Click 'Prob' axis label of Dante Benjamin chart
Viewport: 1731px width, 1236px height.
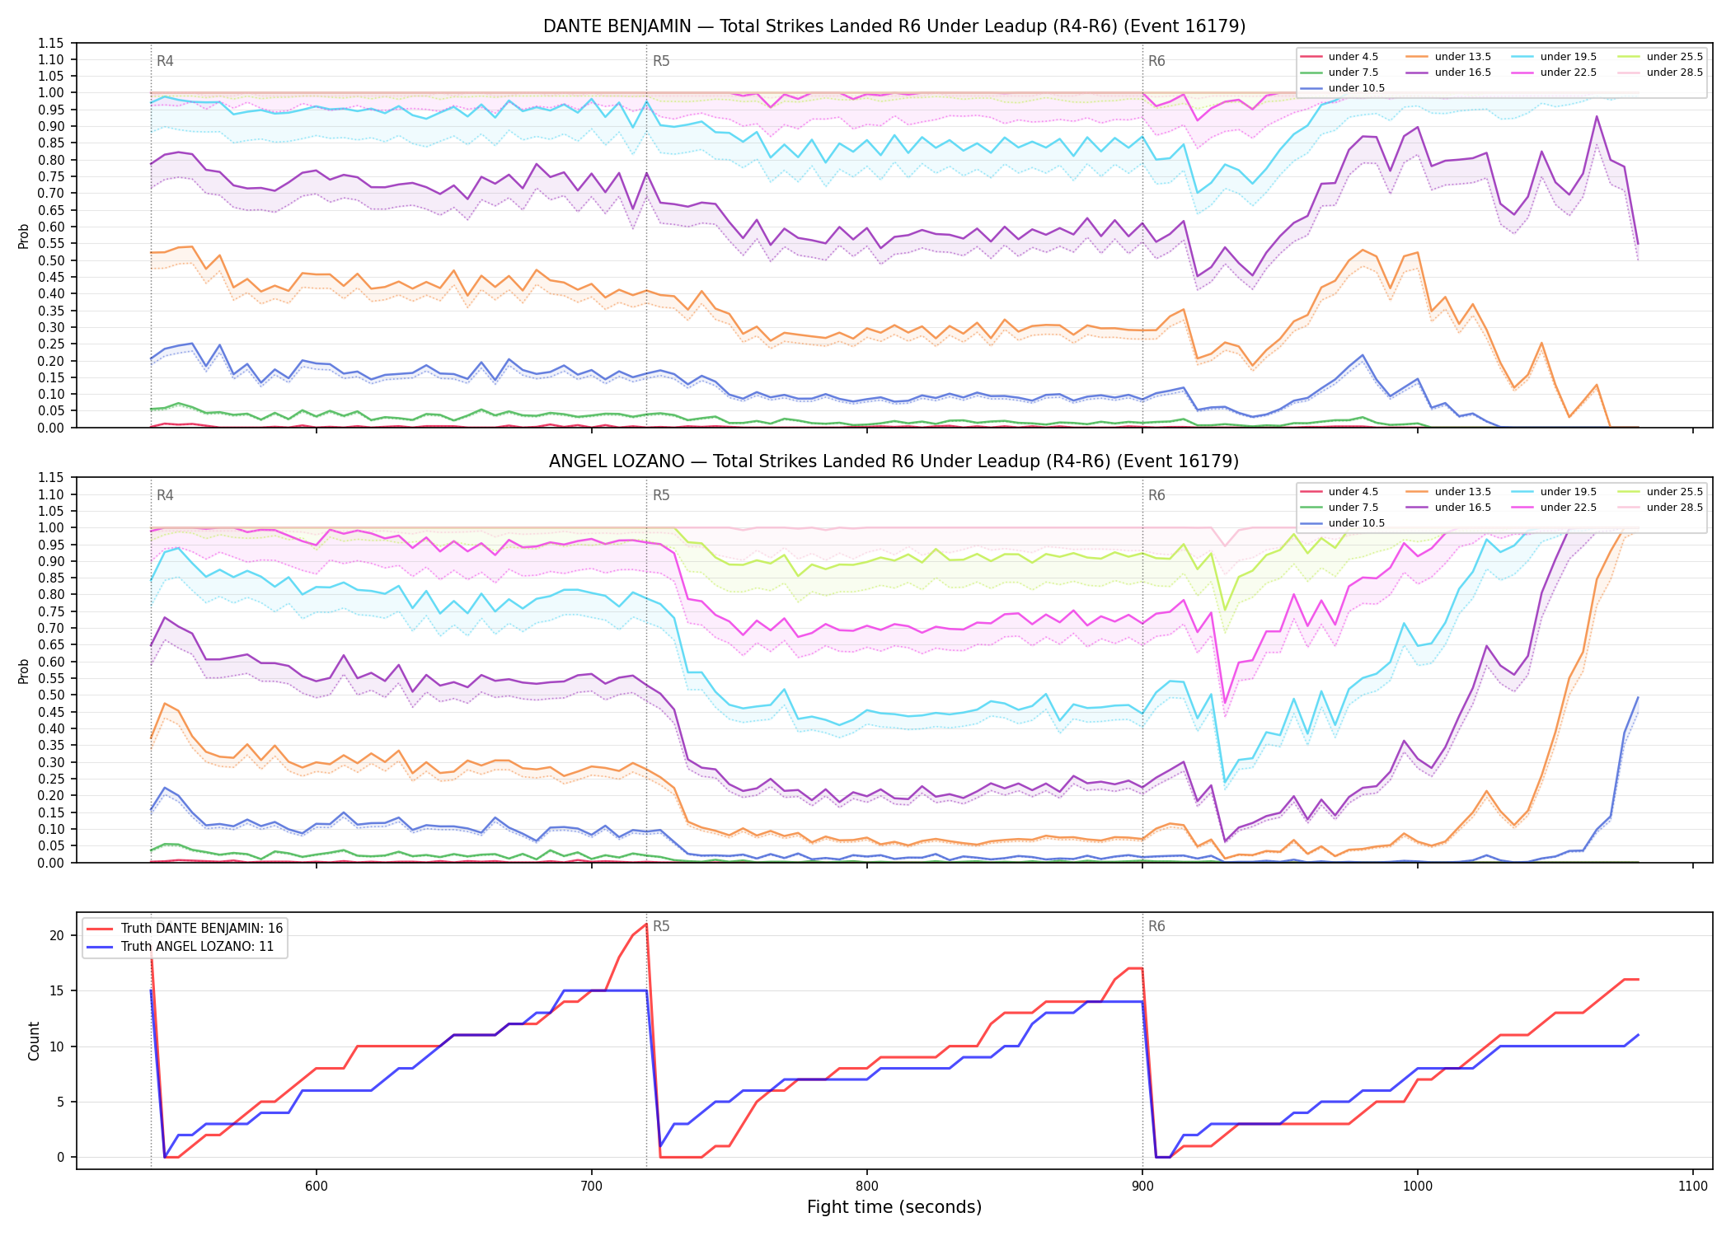click(x=24, y=236)
